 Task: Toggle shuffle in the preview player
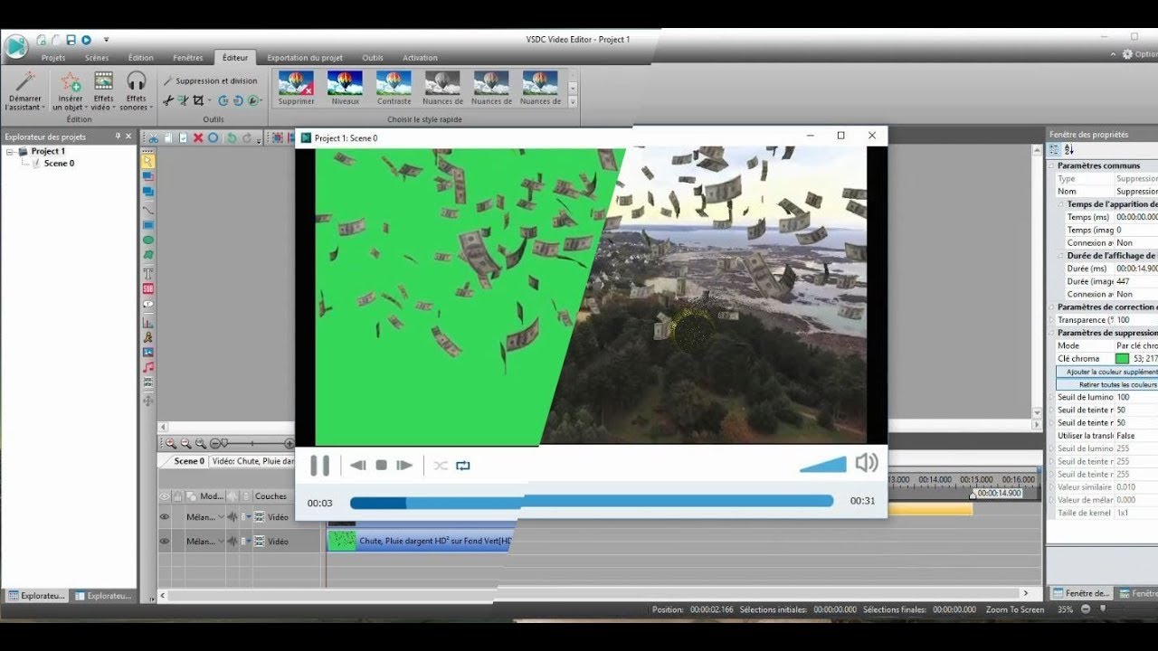441,466
